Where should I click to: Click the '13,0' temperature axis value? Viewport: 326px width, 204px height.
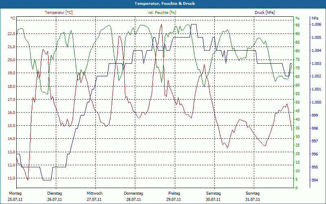point(11,152)
